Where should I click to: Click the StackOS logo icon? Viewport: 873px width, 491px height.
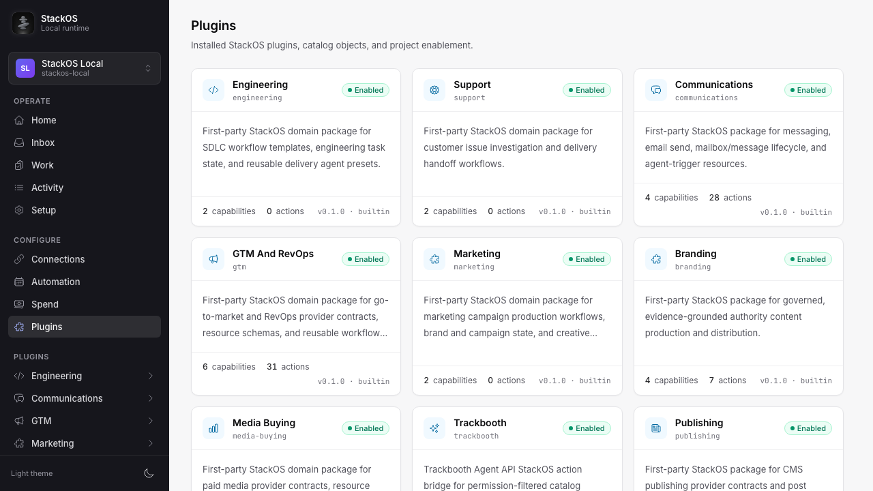23,23
